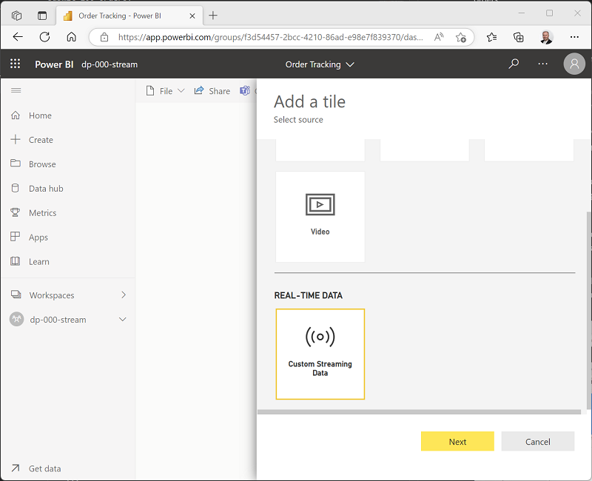This screenshot has height=481, width=592.
Task: Close the Order Tracking browser tab
Action: pos(192,16)
